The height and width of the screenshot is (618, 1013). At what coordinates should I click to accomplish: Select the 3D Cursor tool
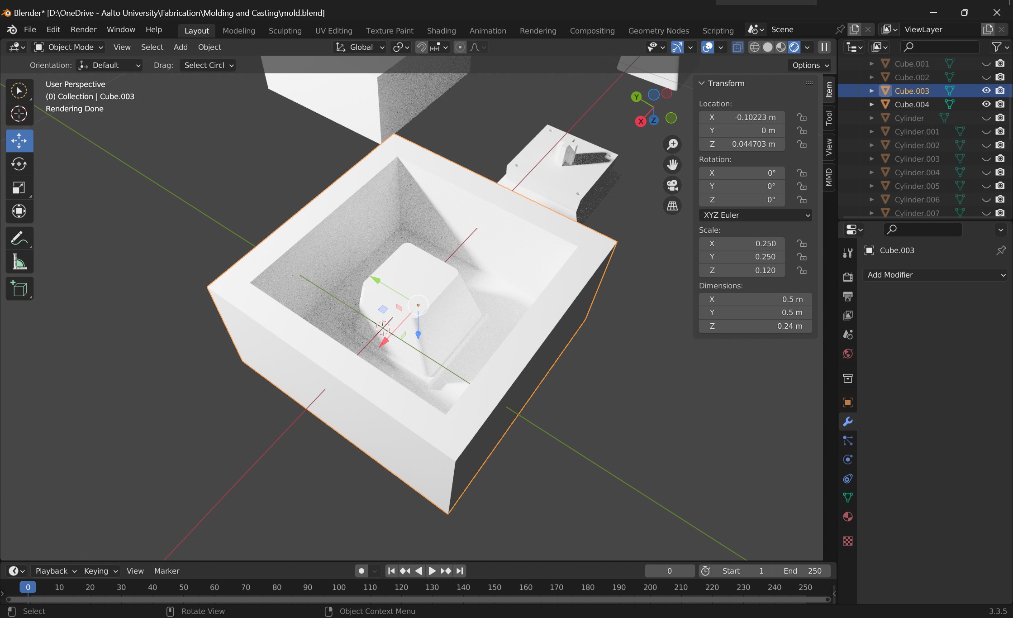tap(19, 114)
